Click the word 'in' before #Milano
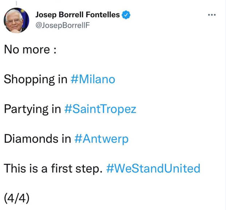This screenshot has width=226, height=210. [63, 79]
